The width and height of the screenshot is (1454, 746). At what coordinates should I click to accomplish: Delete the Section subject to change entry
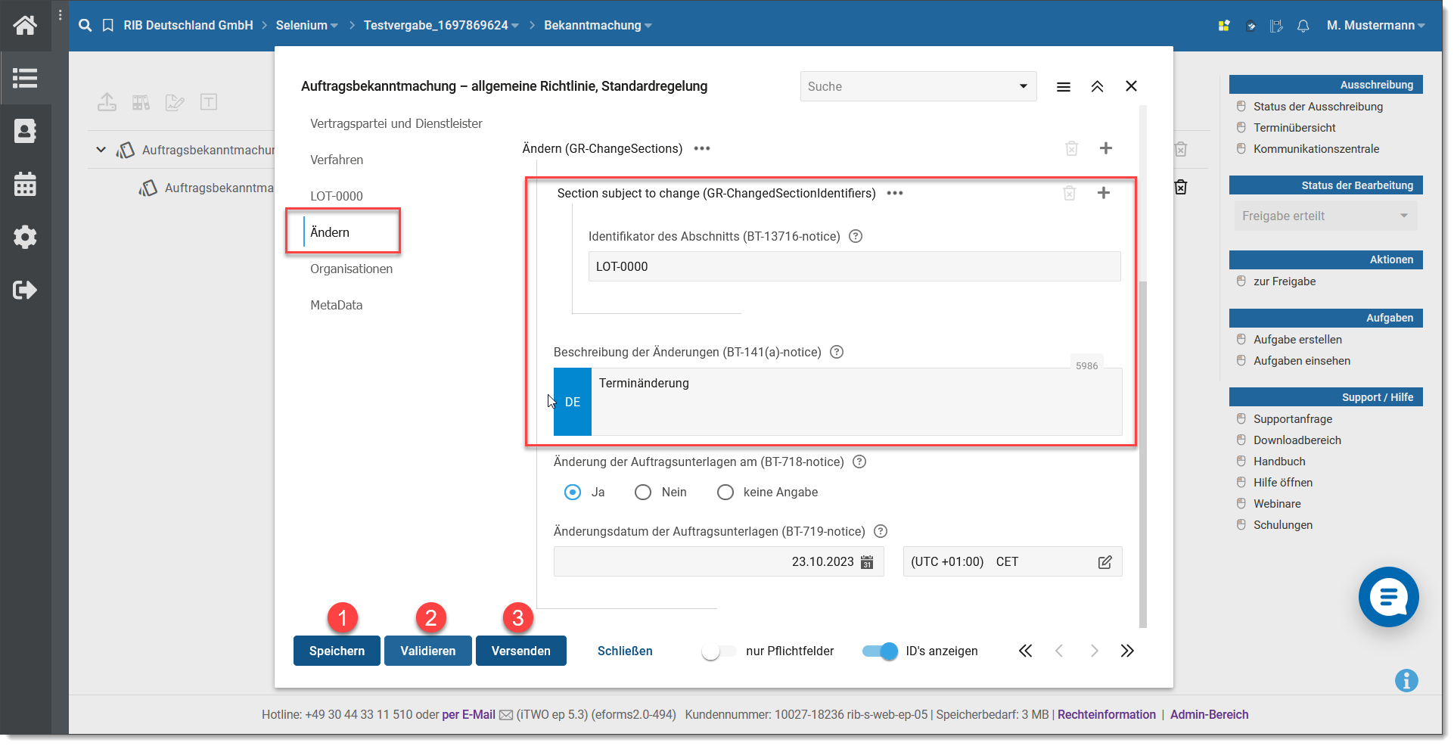(1069, 193)
